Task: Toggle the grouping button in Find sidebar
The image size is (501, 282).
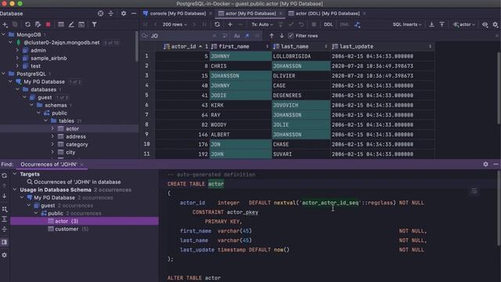Action: click(4, 209)
